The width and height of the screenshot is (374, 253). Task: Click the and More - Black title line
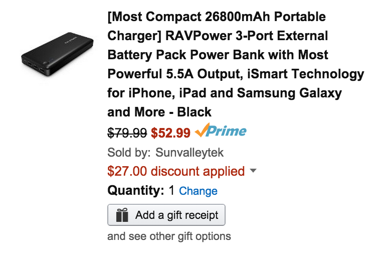[x=159, y=112]
